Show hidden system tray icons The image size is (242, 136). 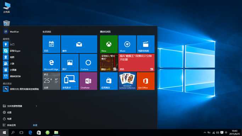(205, 132)
